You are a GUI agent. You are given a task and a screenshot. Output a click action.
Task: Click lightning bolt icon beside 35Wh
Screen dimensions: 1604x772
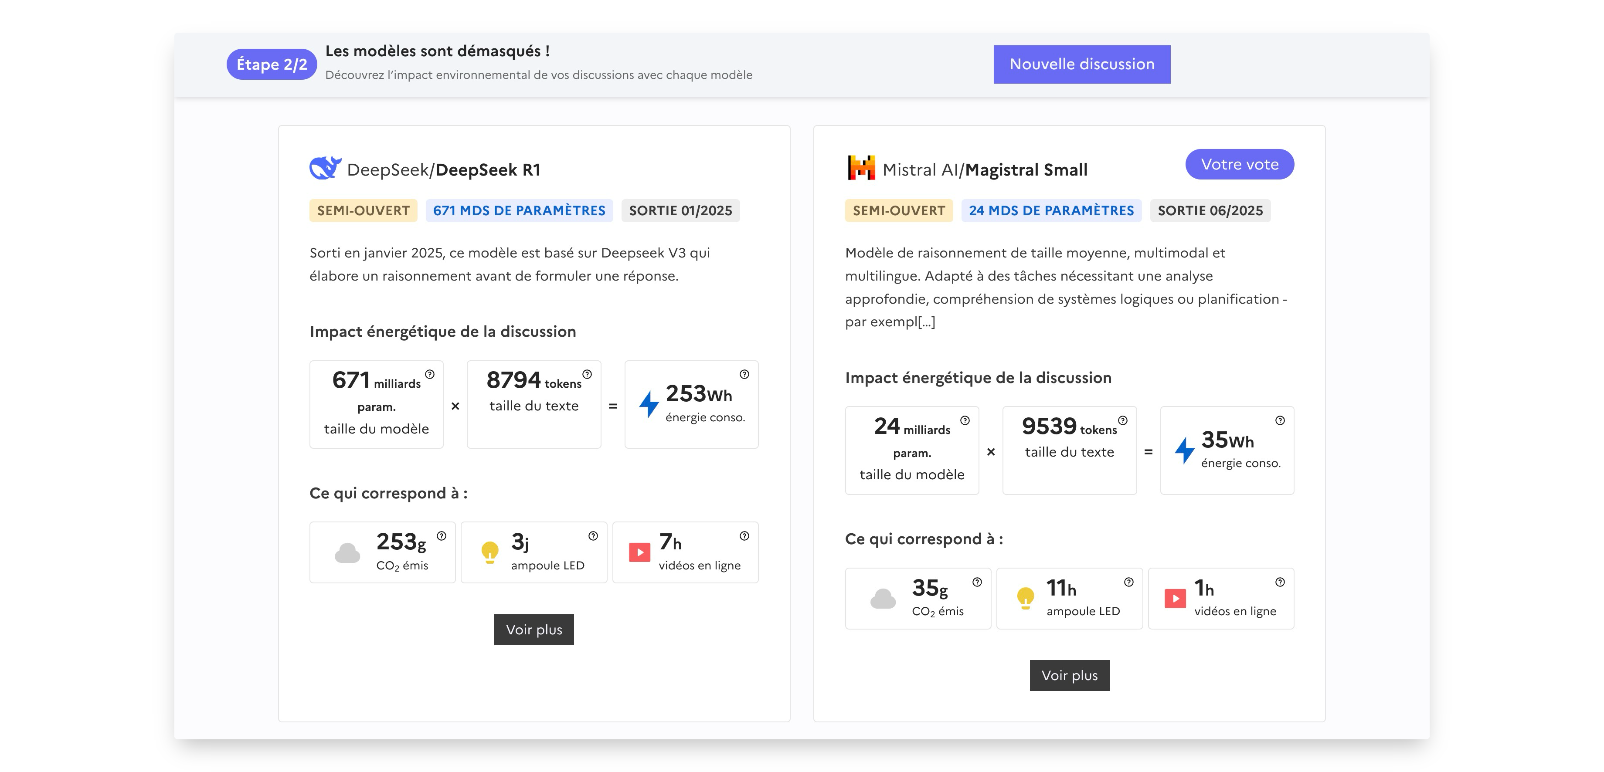[x=1184, y=450]
